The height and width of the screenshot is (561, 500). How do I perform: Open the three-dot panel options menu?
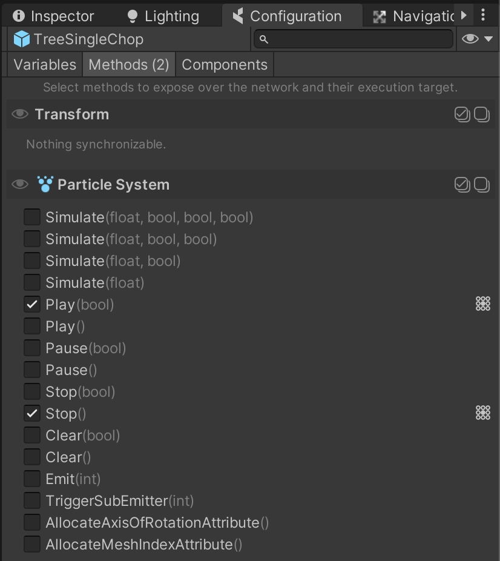coord(482,15)
